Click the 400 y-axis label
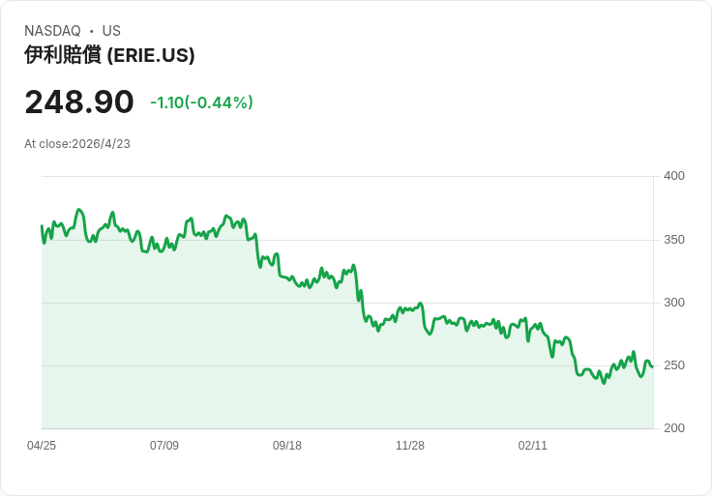The width and height of the screenshot is (712, 496). click(x=674, y=176)
